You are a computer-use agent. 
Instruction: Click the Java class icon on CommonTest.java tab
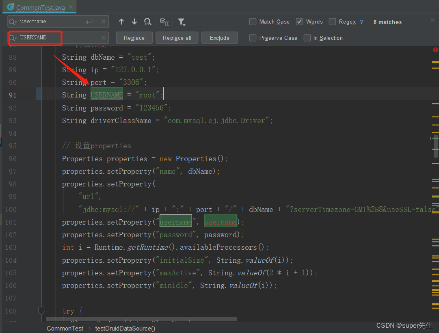coord(11,7)
